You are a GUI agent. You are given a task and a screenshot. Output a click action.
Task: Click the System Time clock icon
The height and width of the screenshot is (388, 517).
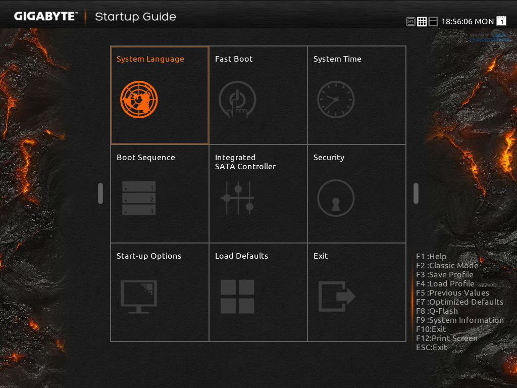(336, 100)
